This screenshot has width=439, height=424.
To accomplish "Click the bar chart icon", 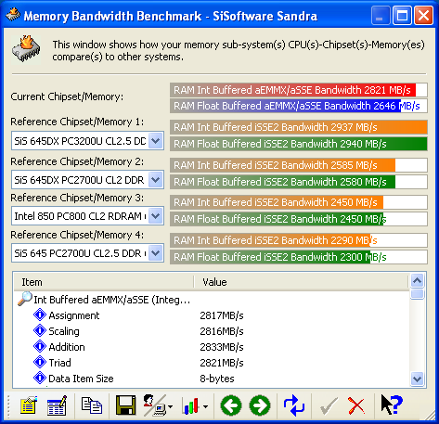I will click(x=191, y=405).
